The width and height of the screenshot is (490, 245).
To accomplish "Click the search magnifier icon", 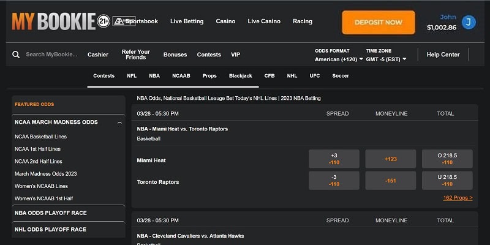I will (16, 55).
